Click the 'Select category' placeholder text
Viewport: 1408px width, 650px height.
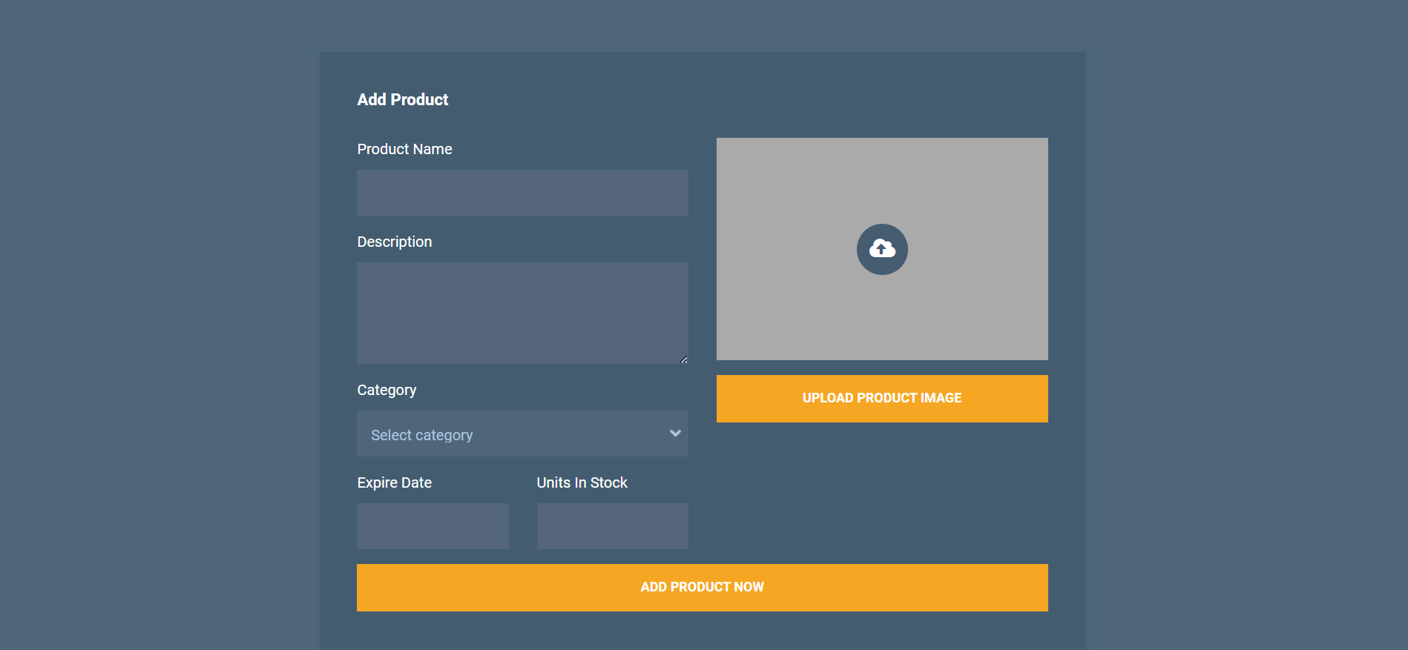point(421,435)
